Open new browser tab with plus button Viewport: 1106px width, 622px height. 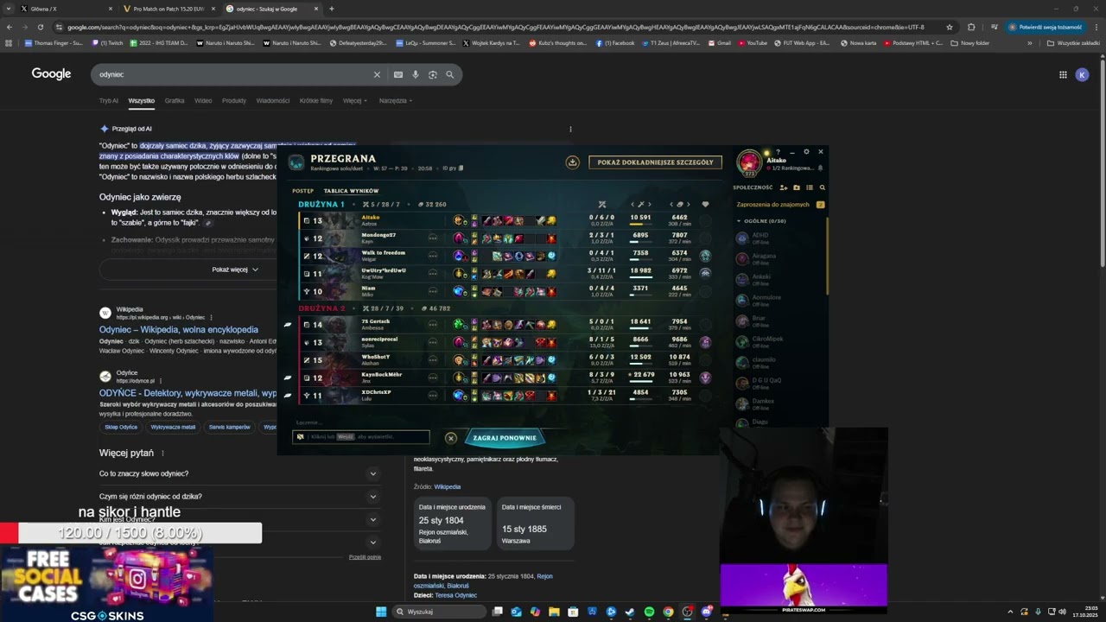click(332, 9)
